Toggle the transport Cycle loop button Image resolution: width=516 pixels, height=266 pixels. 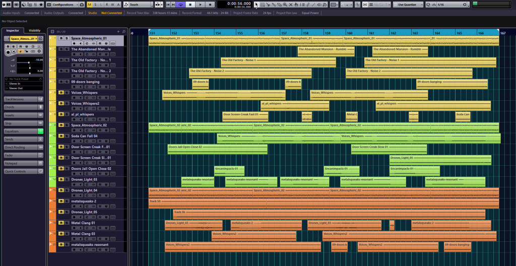click(180, 5)
